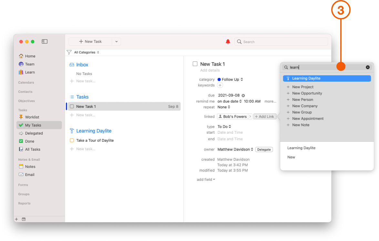Toggle the sidebar visibility icon
The image size is (379, 241).
pyautogui.click(x=45, y=42)
